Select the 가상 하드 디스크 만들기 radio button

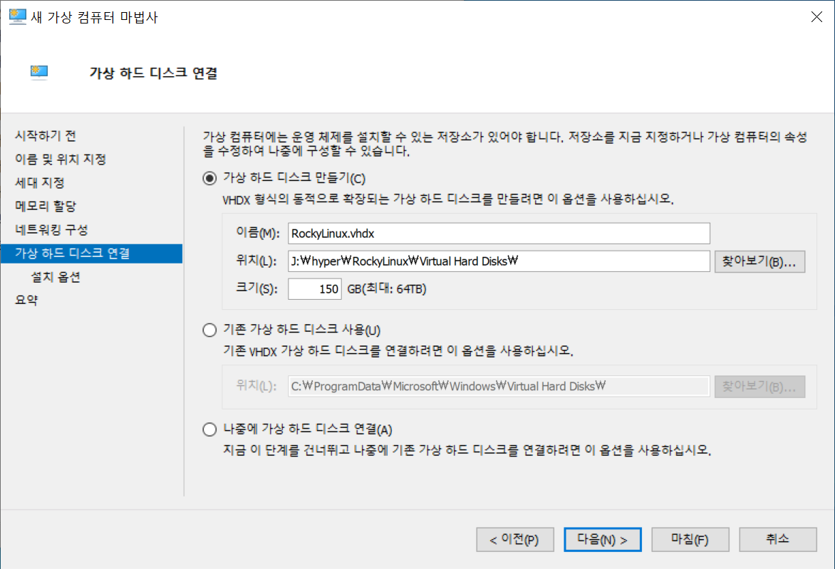tap(209, 178)
